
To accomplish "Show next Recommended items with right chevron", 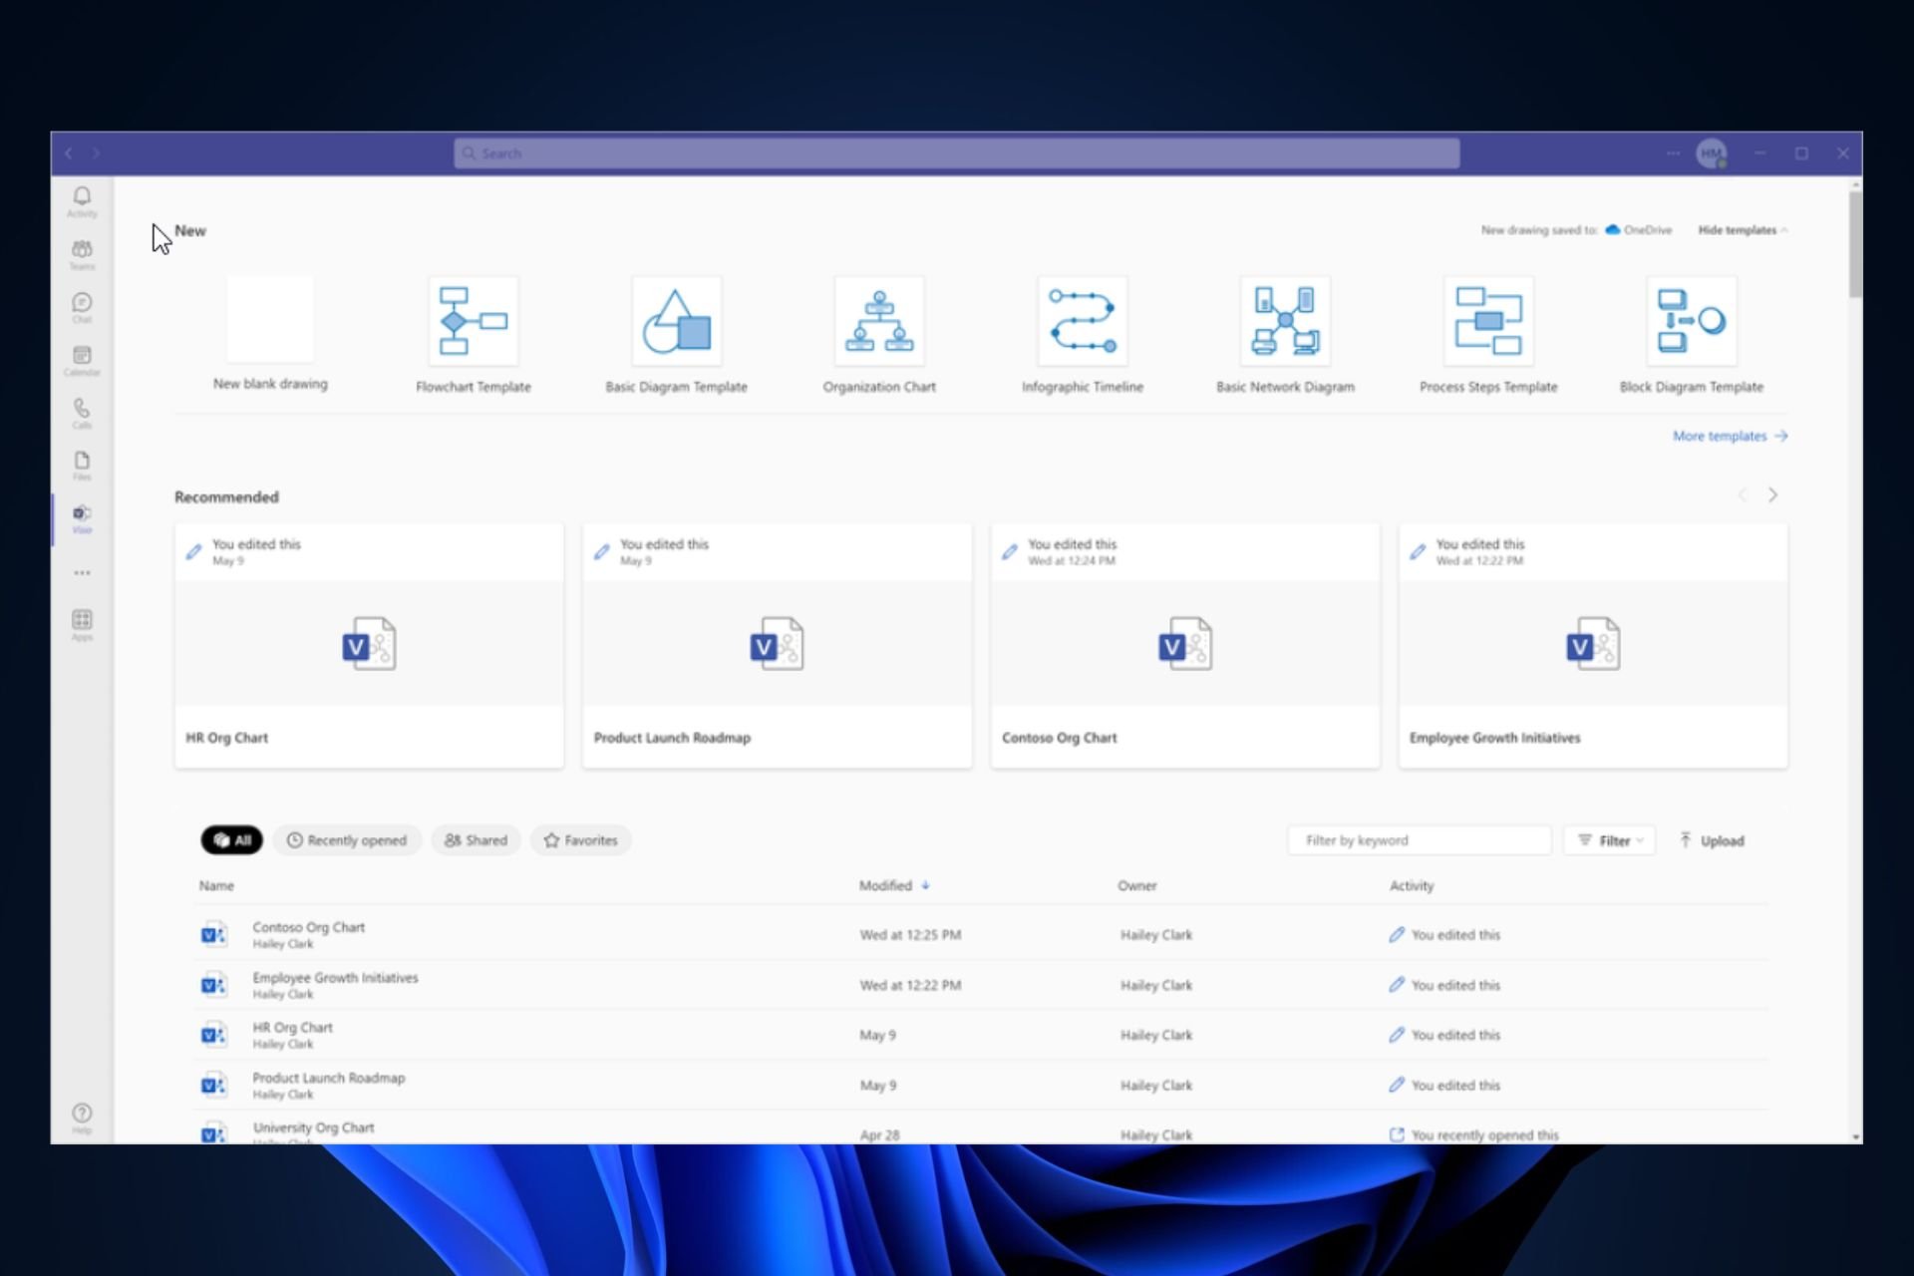I will point(1772,494).
